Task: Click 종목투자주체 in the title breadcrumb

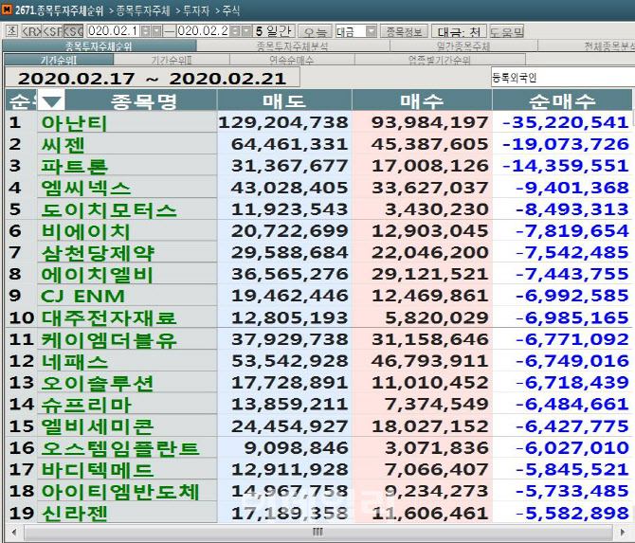Action: tap(143, 10)
